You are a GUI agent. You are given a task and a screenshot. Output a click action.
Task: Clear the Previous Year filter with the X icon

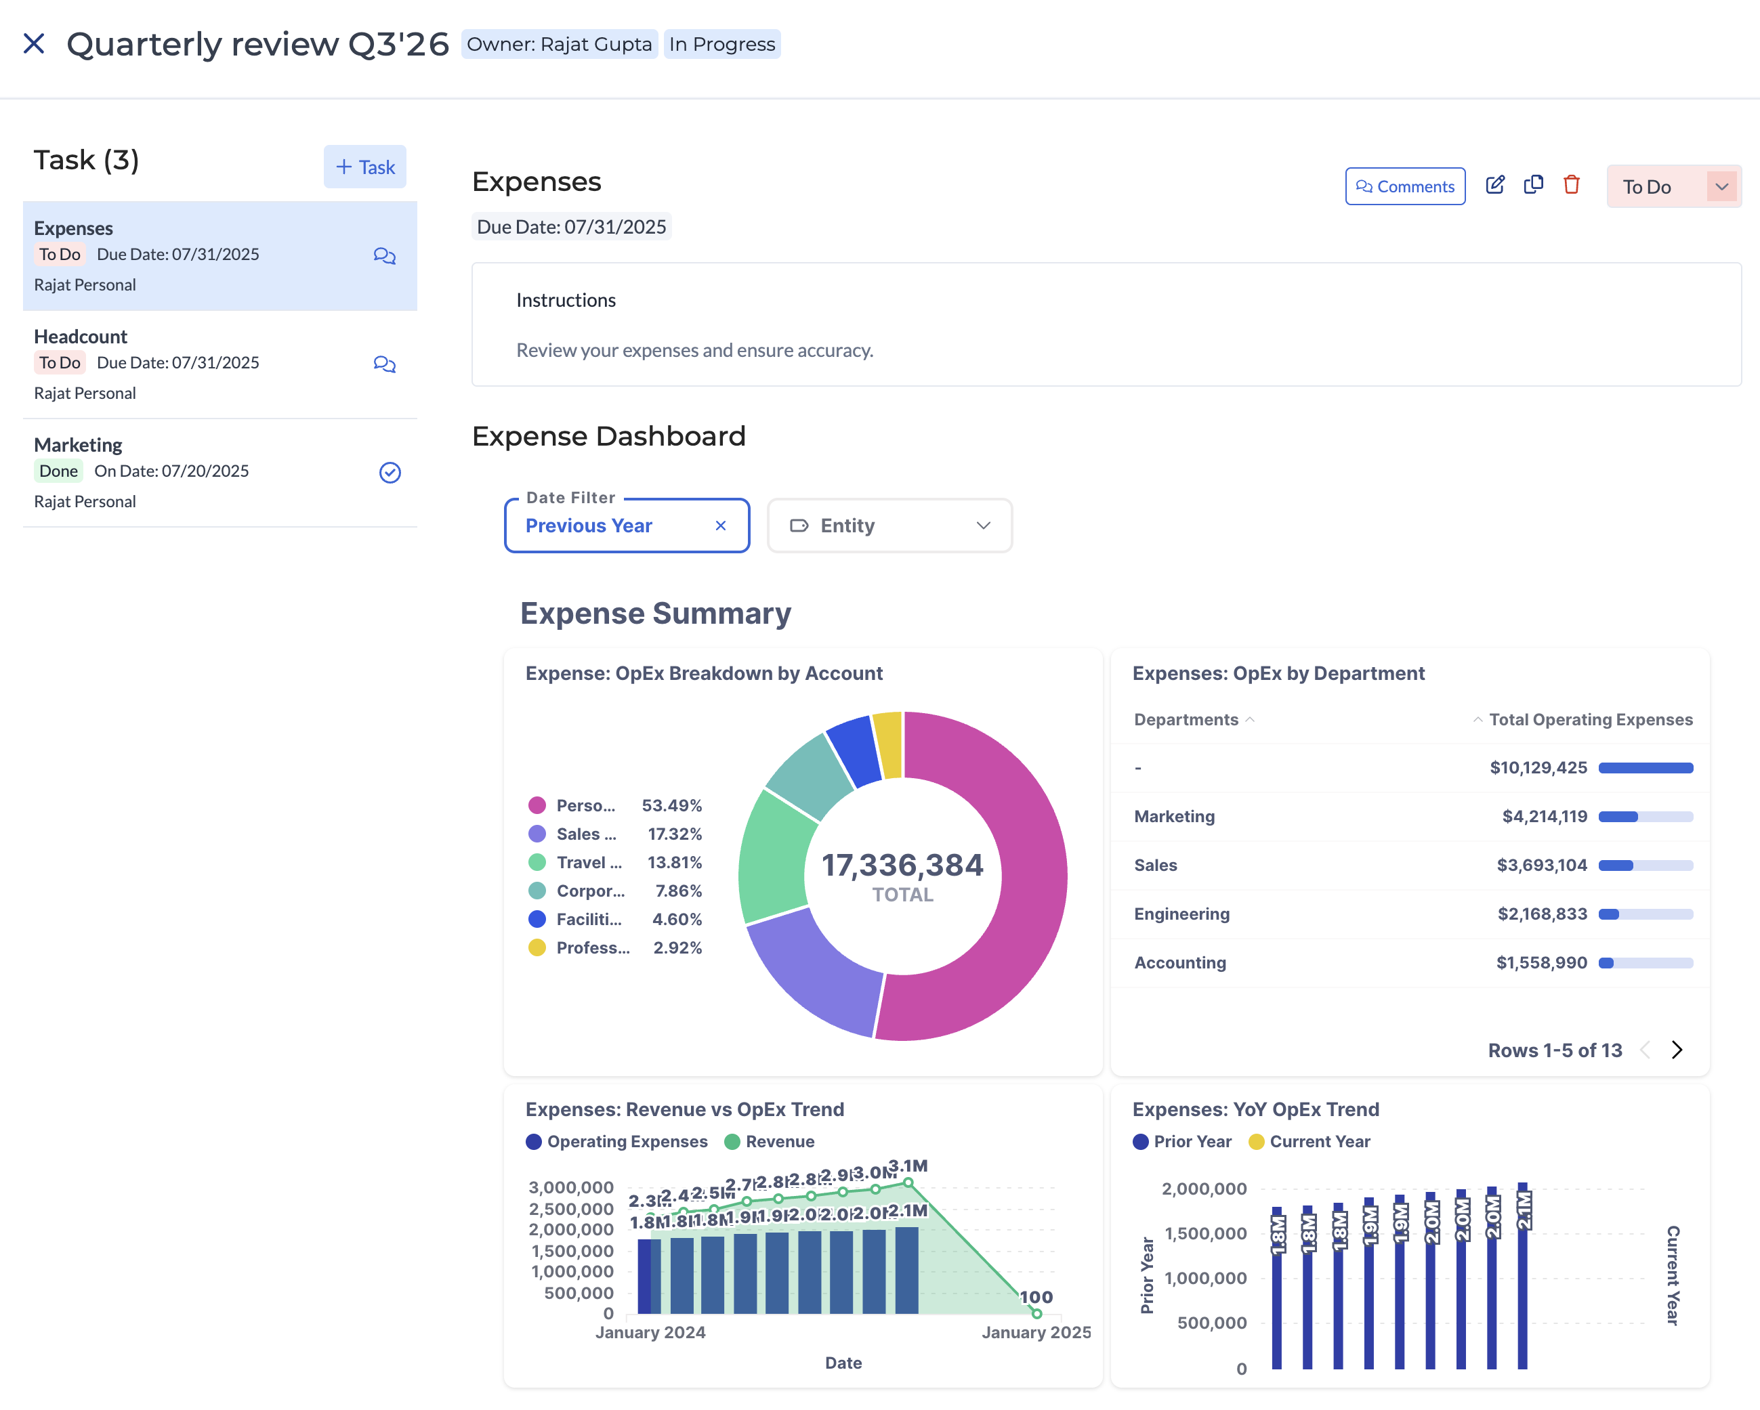pyautogui.click(x=721, y=526)
